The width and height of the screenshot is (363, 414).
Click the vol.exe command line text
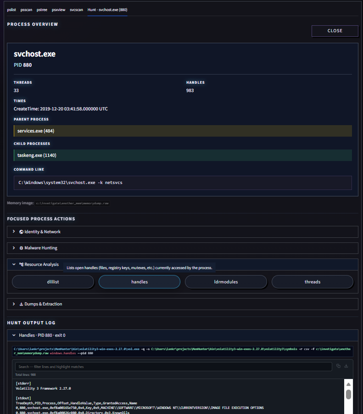click(182, 351)
